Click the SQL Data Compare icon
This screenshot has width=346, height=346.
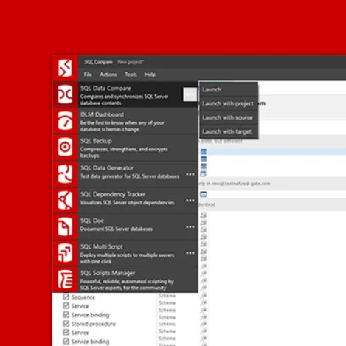point(65,94)
